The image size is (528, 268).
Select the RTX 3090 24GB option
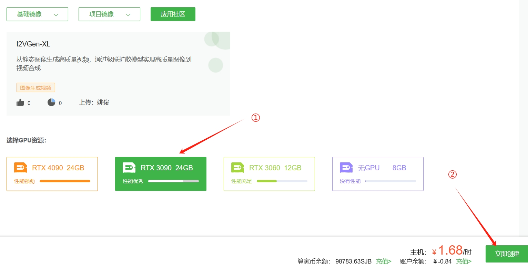tap(161, 174)
